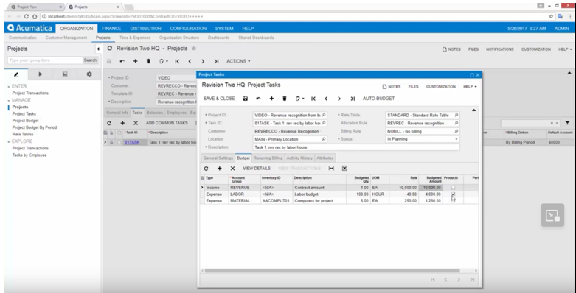Go to first record in Project Tasks toolbar

coord(313,99)
